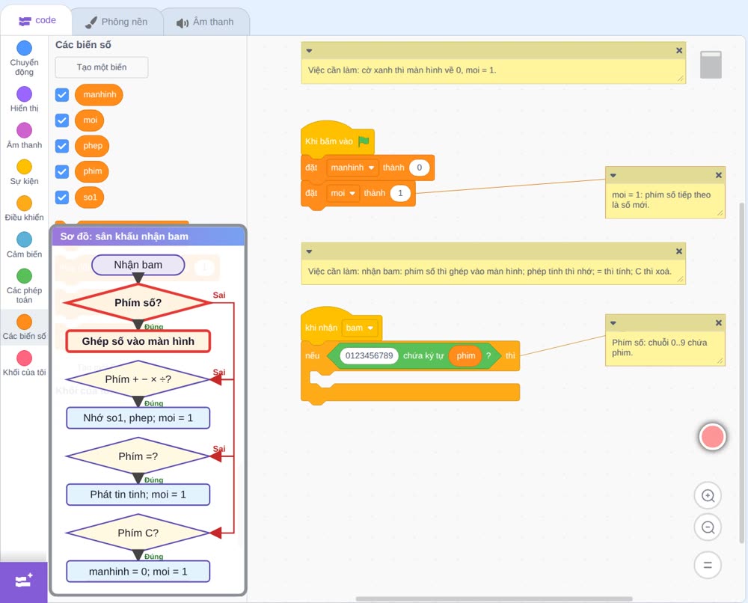Open the manhinh dropdown in đặt block
The height and width of the screenshot is (603, 748).
click(x=352, y=168)
